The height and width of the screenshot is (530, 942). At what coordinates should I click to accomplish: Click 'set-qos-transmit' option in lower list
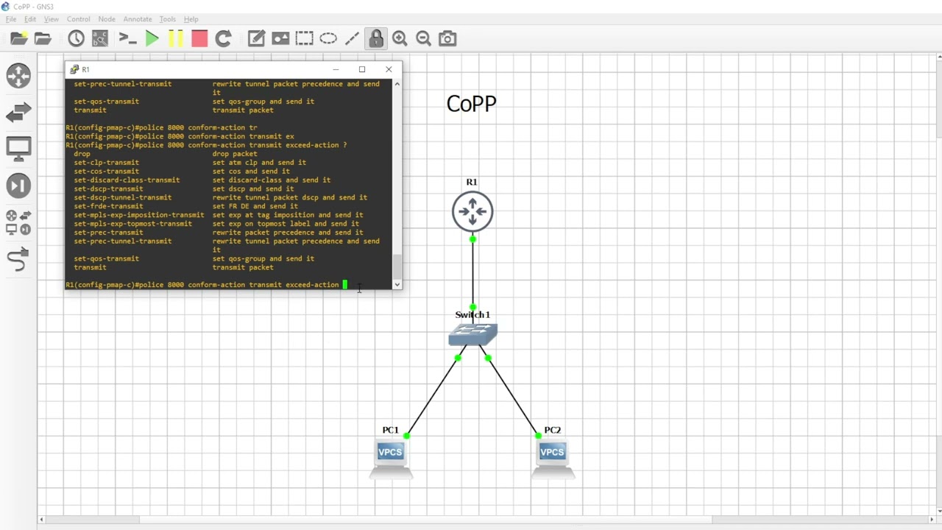[x=107, y=258]
